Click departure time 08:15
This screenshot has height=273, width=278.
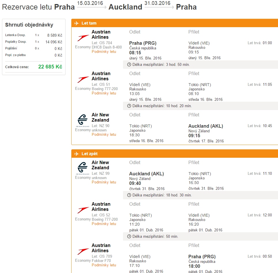tap(135, 53)
